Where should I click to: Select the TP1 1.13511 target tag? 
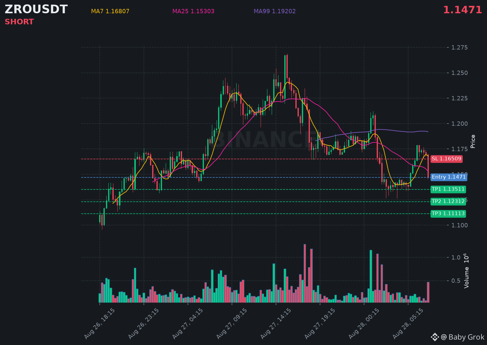(x=448, y=189)
